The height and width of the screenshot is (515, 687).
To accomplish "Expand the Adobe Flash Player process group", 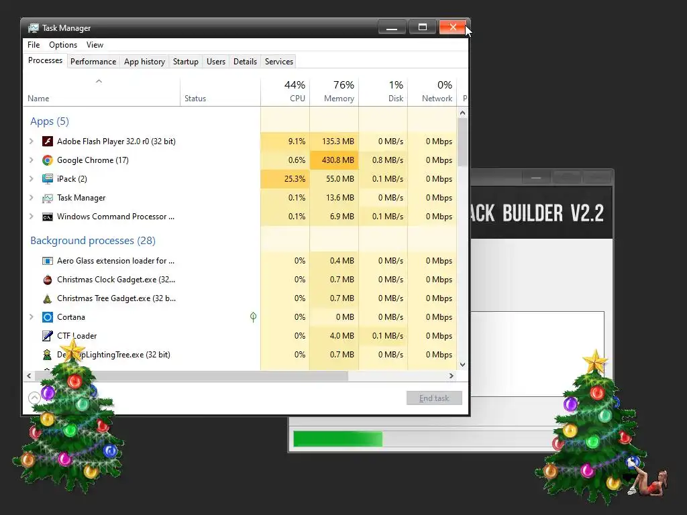I will [31, 141].
